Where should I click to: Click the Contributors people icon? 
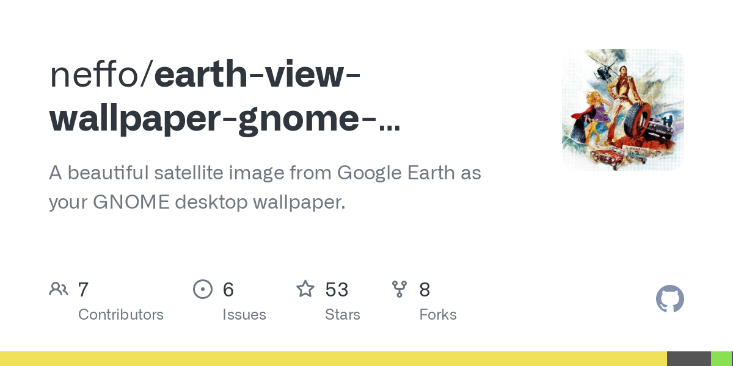[59, 289]
